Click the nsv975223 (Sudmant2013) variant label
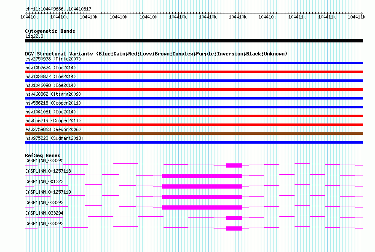 54,138
